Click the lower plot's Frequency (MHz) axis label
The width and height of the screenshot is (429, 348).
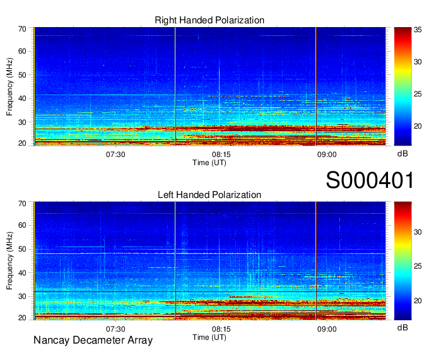click(9, 261)
